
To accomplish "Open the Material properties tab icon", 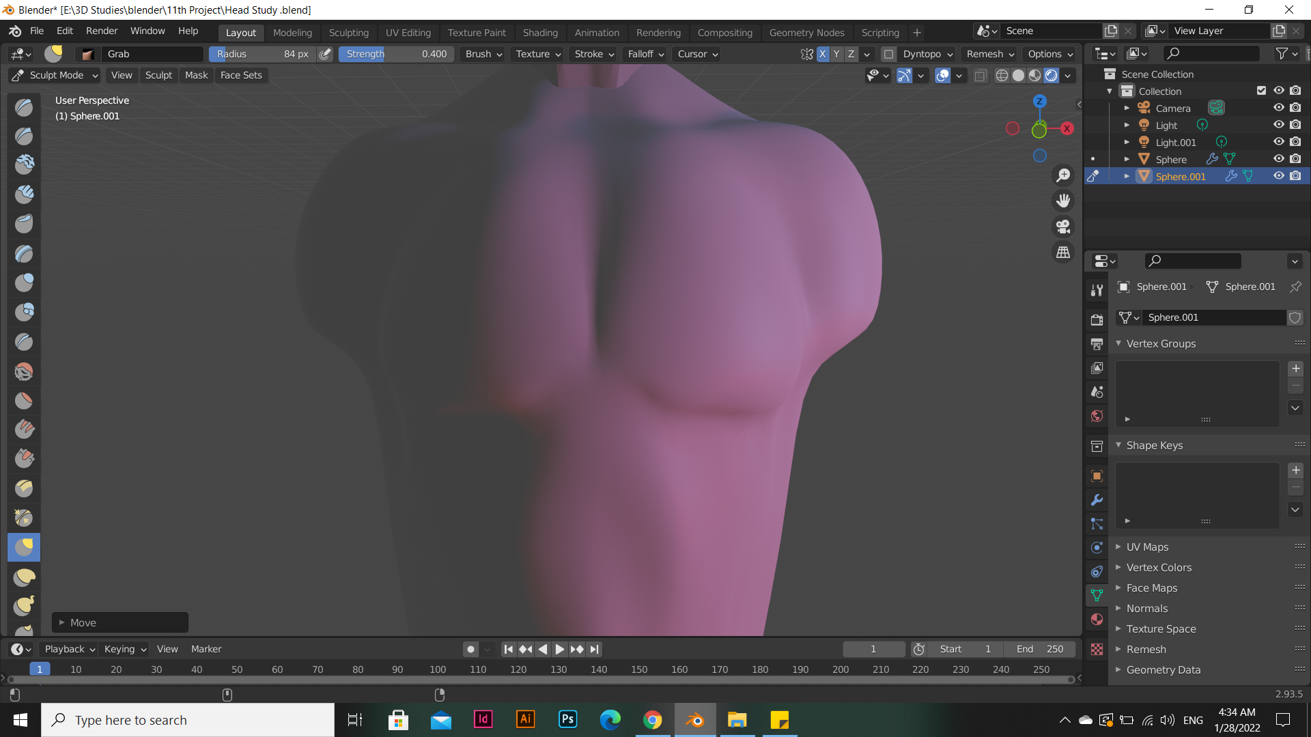I will point(1097,620).
